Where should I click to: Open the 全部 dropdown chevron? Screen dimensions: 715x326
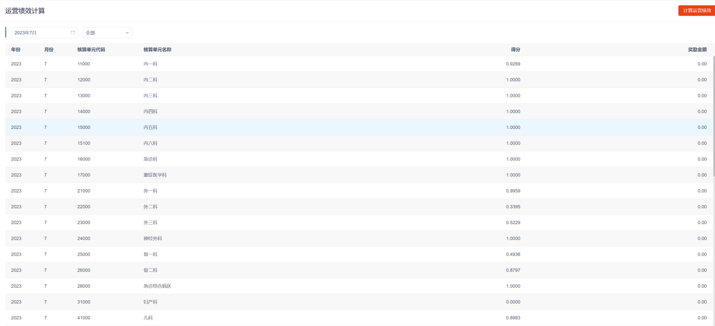coord(127,33)
